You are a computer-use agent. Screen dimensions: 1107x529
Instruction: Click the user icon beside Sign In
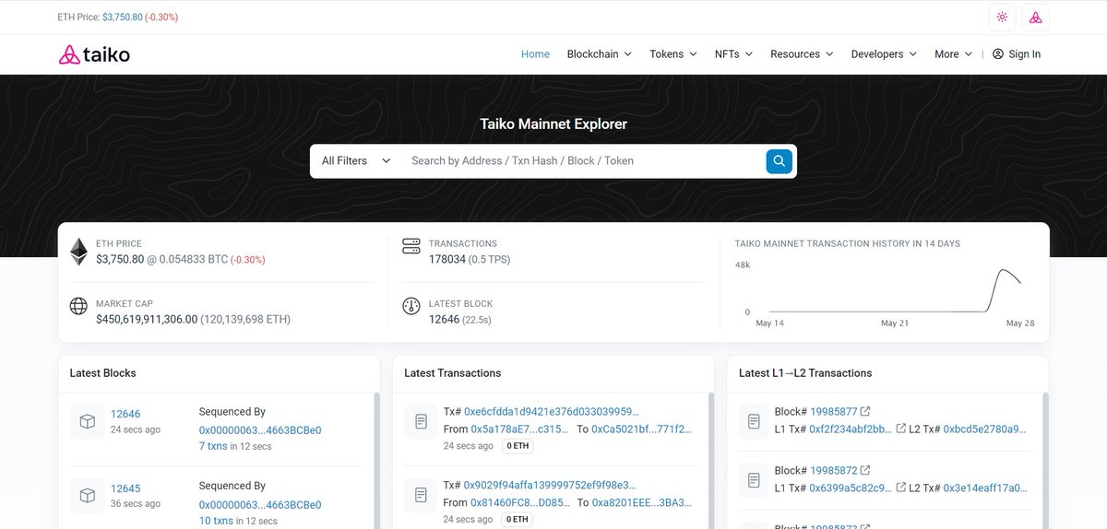pos(998,54)
